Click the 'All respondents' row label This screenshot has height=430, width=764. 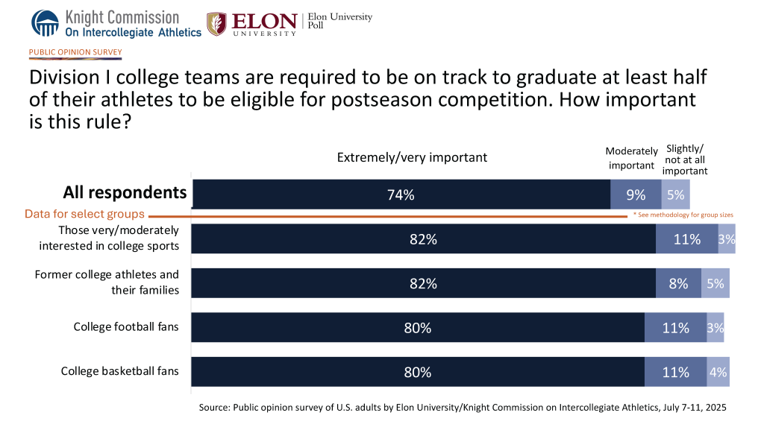[x=125, y=192]
